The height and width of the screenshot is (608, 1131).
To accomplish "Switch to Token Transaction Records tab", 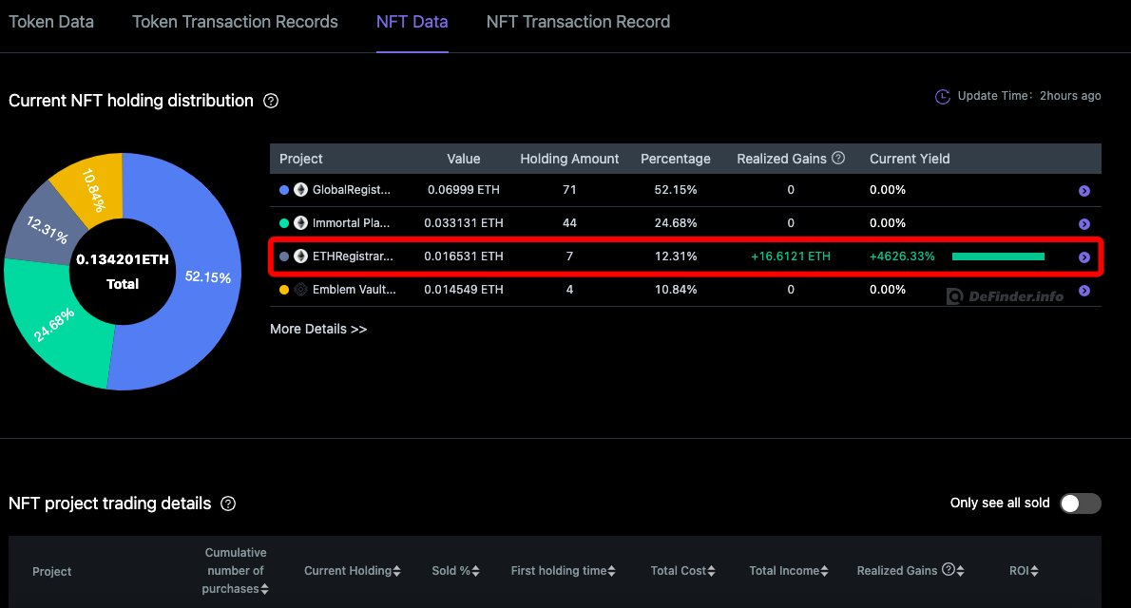I will (235, 22).
